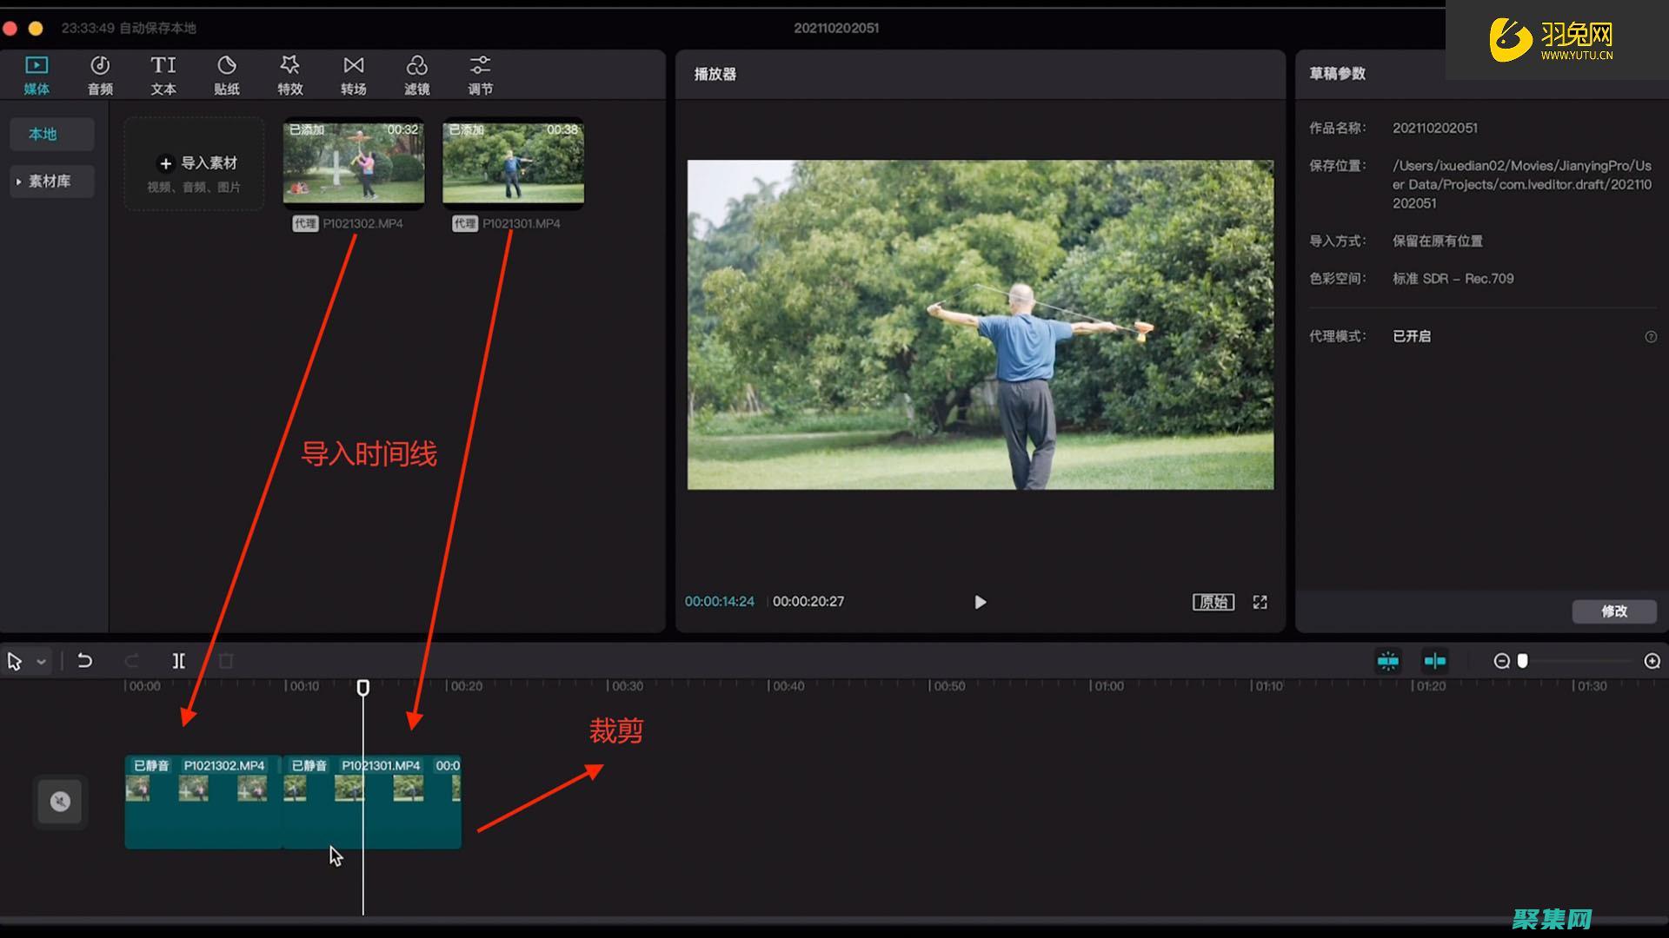Expand the 素材库 material library
The height and width of the screenshot is (938, 1669).
point(50,182)
